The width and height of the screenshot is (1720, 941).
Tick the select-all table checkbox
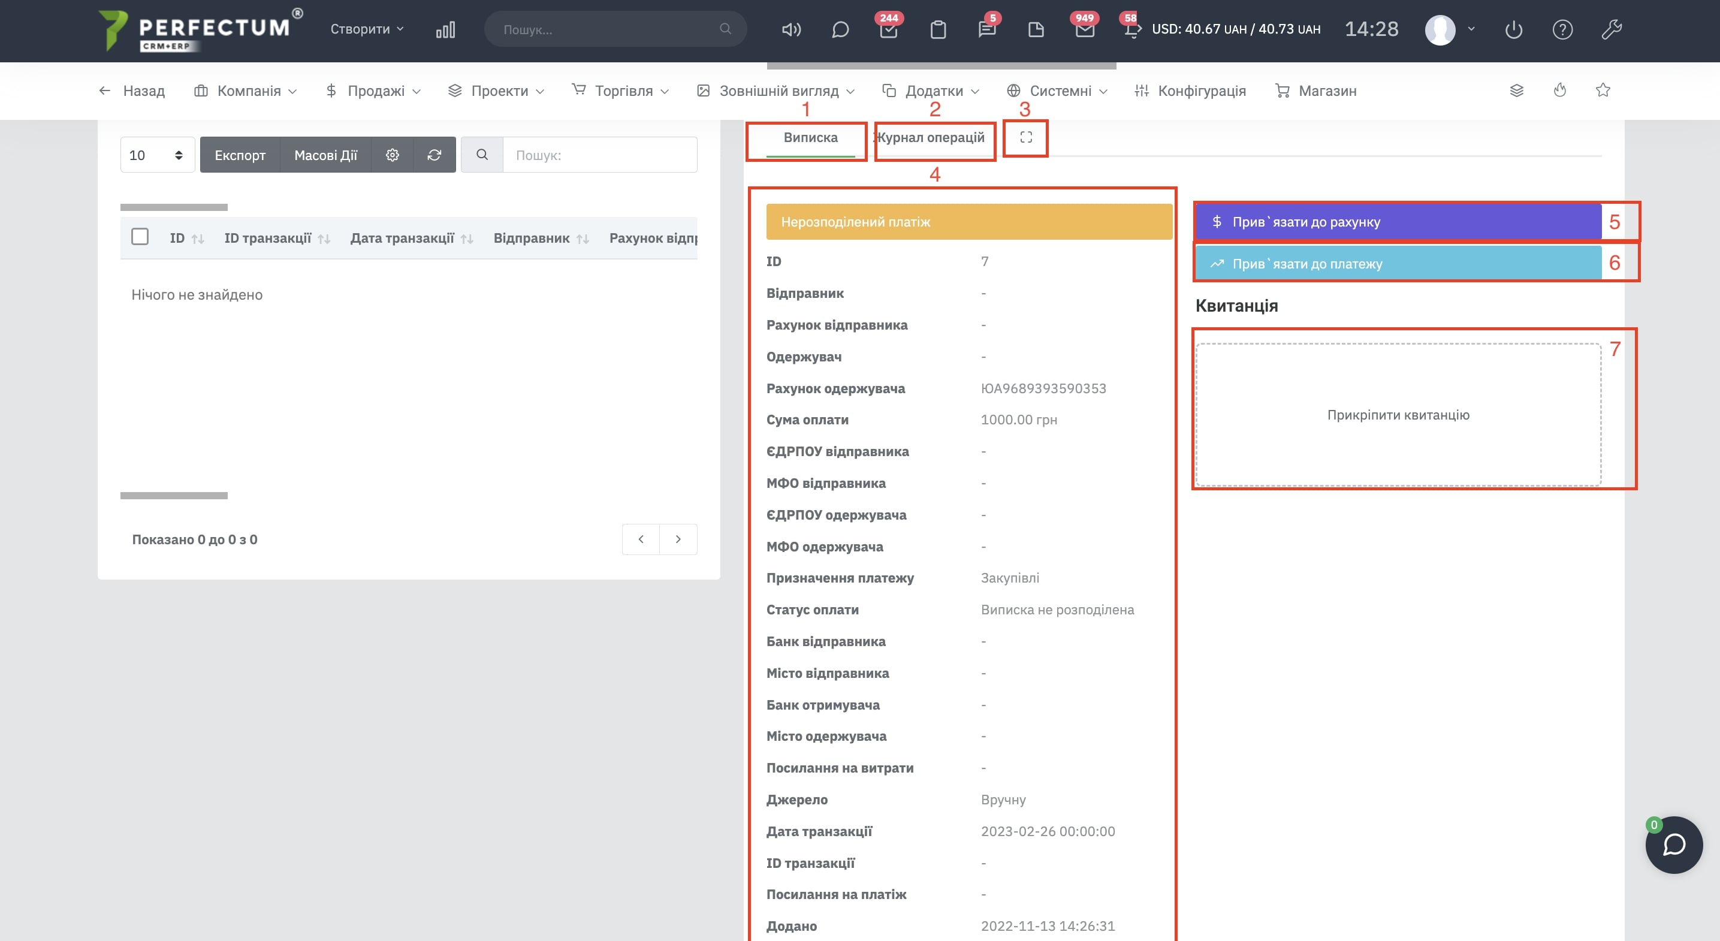pos(140,237)
